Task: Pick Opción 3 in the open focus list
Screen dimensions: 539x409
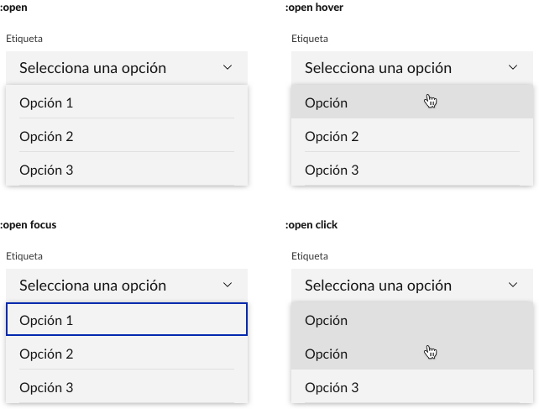Action: click(46, 387)
